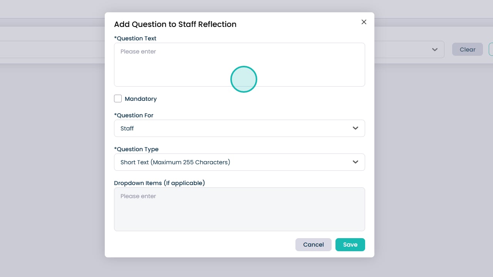Tick the Mandatory checkbox
This screenshot has height=277, width=493.
pos(118,98)
